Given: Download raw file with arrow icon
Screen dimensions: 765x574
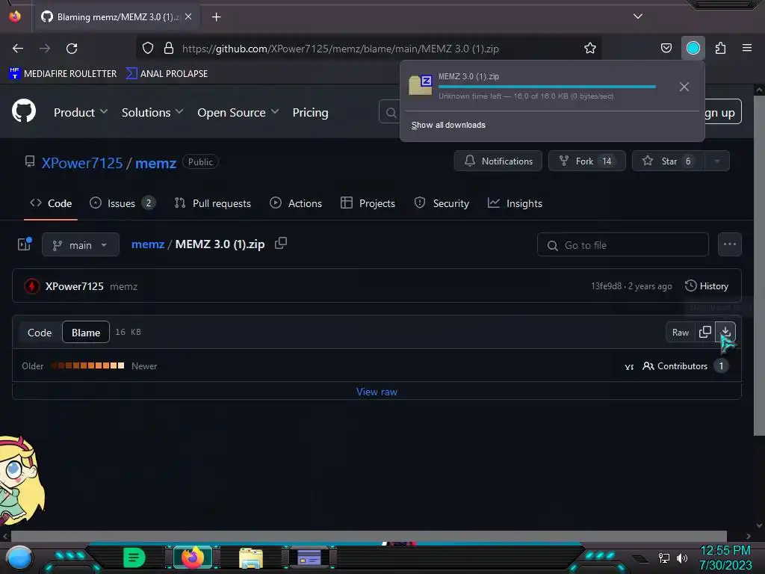Looking at the screenshot, I should pos(725,332).
